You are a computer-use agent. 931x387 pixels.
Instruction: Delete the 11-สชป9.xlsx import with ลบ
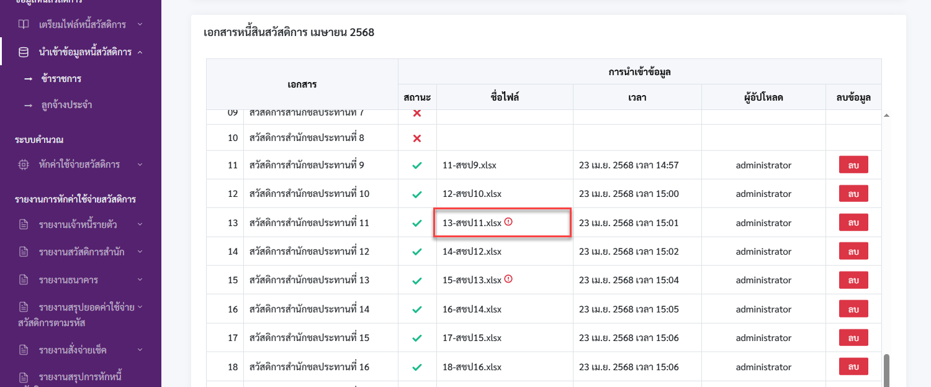tap(853, 165)
